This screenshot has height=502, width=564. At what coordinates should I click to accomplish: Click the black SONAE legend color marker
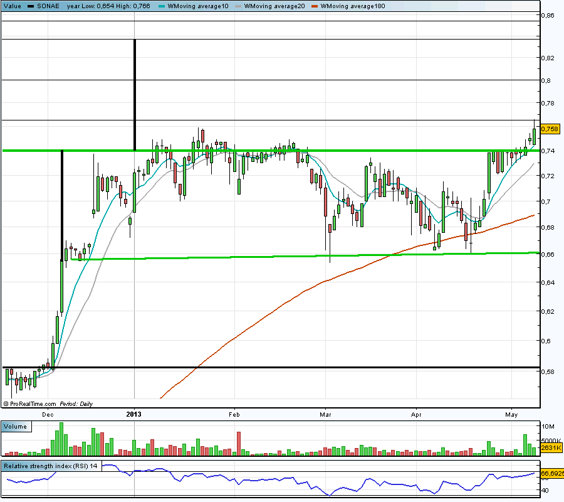pos(31,6)
